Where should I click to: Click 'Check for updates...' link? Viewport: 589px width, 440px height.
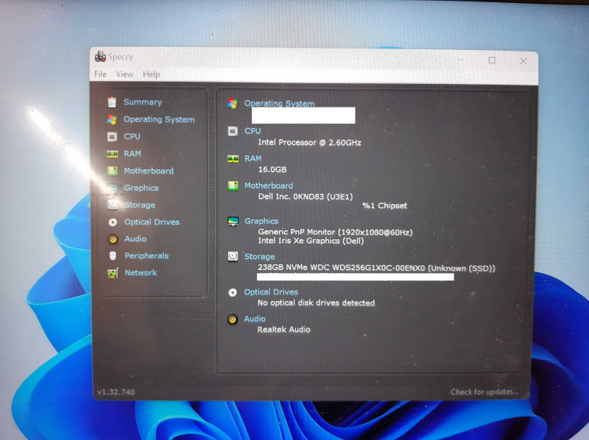pyautogui.click(x=484, y=391)
